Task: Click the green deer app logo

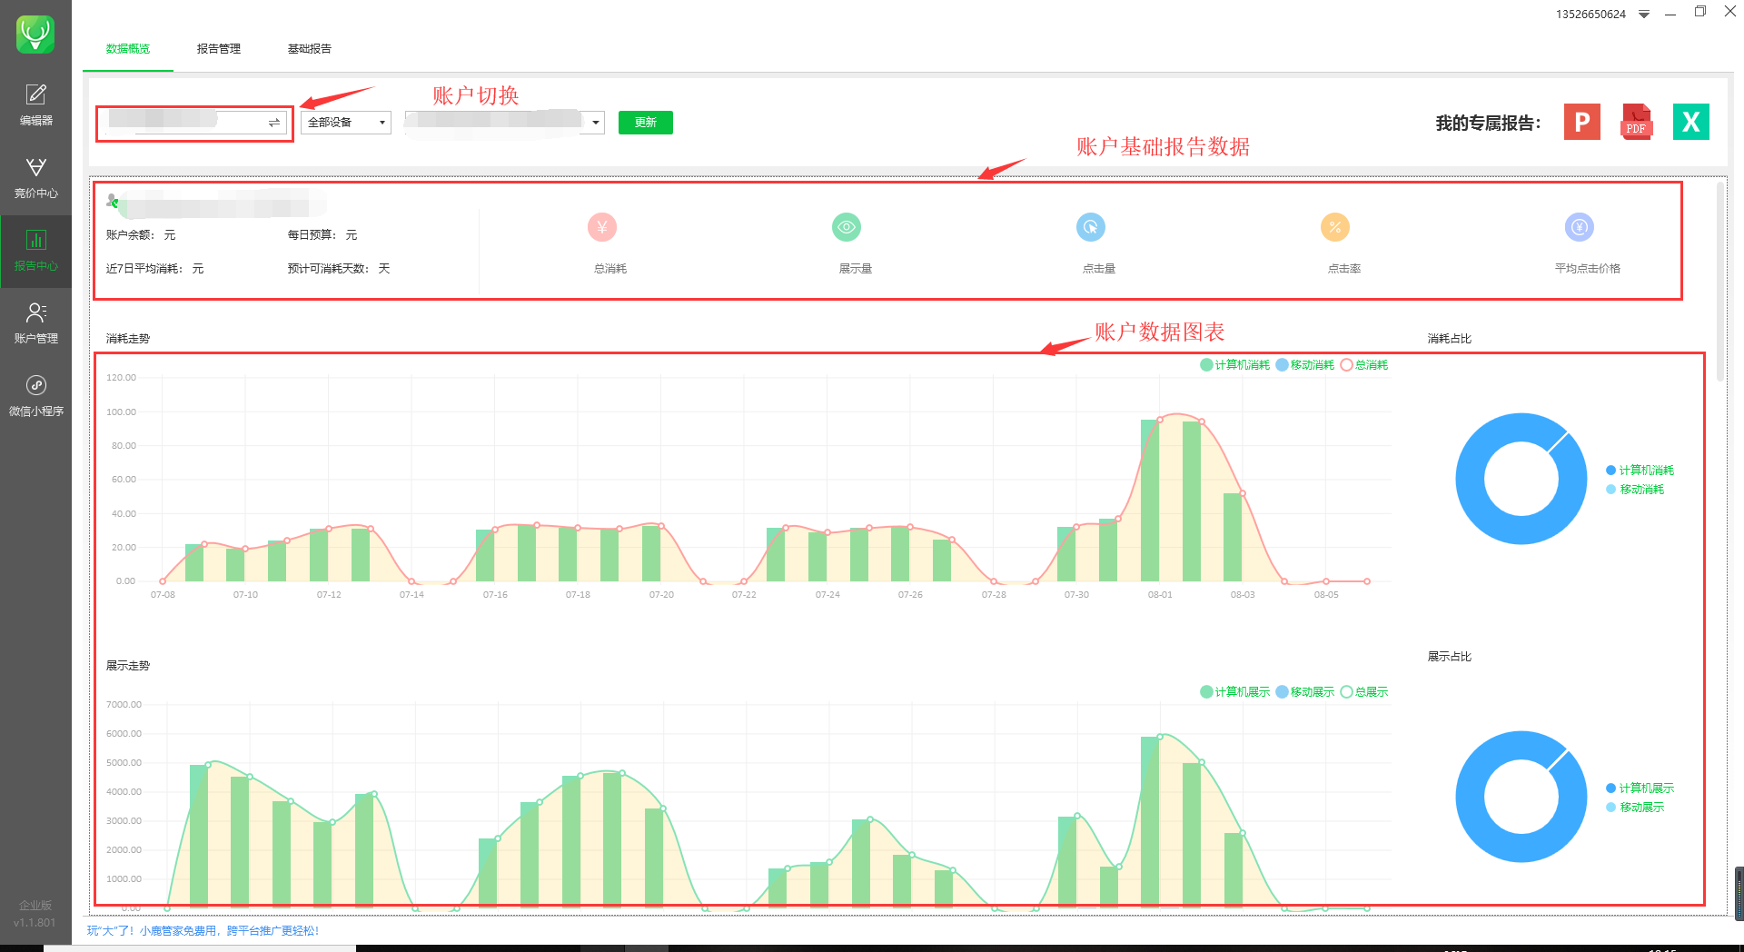Action: tap(35, 35)
